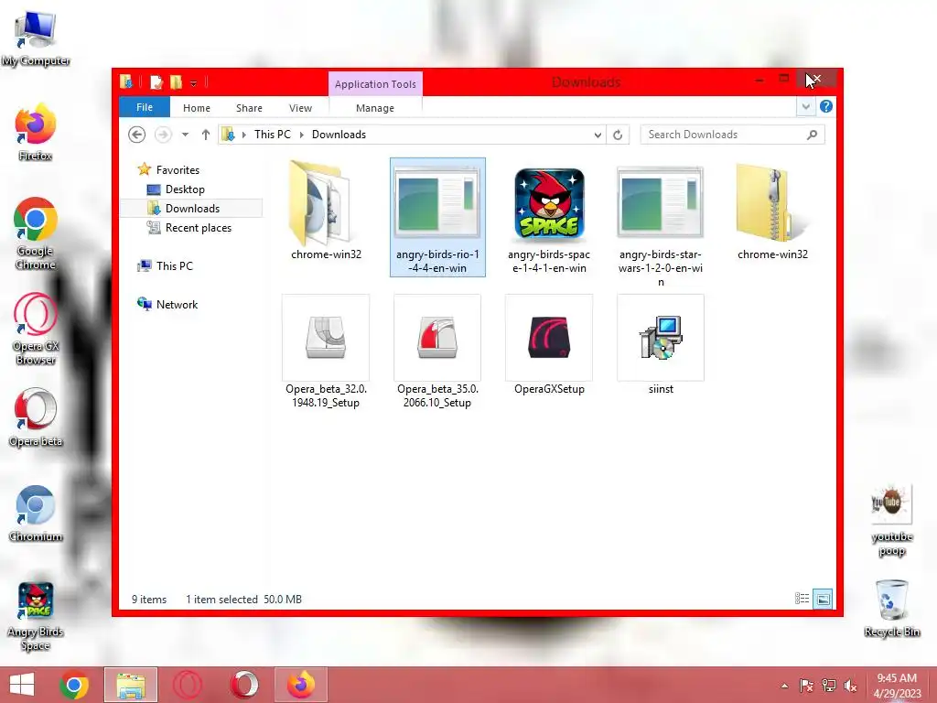The height and width of the screenshot is (703, 937).
Task: Click the network tray icon
Action: [828, 686]
